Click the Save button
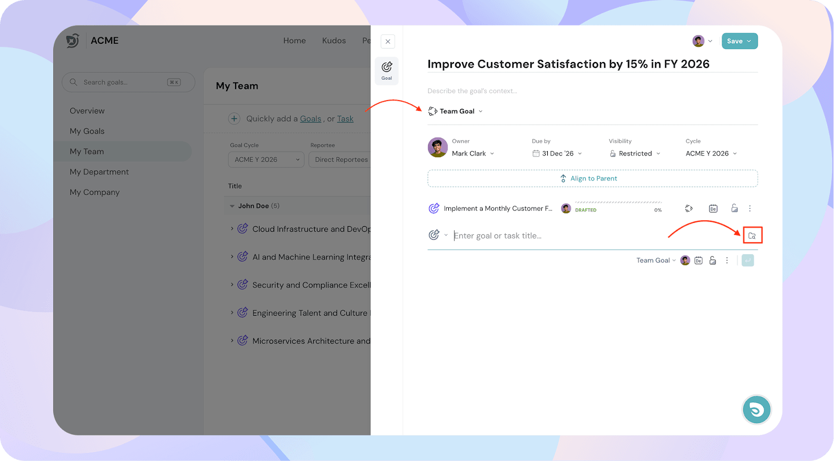Screen dimensions: 834x461 (x=735, y=41)
